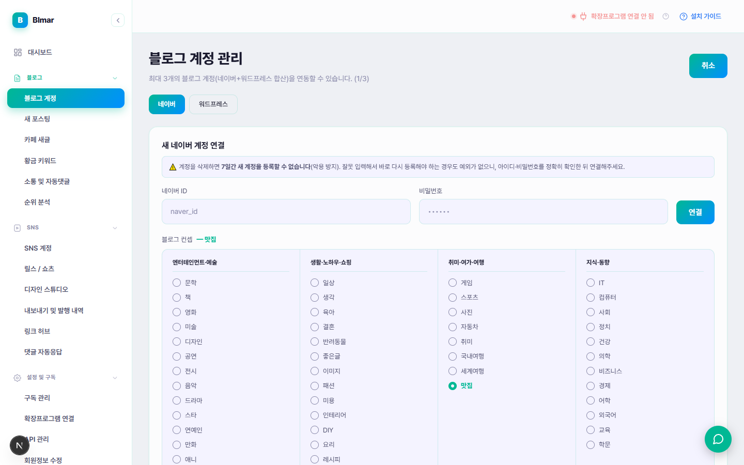Select the 경제 radio button
Screen dimensions: 744x465
click(x=591, y=386)
